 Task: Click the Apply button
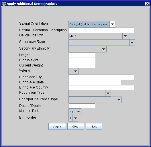[57, 126]
